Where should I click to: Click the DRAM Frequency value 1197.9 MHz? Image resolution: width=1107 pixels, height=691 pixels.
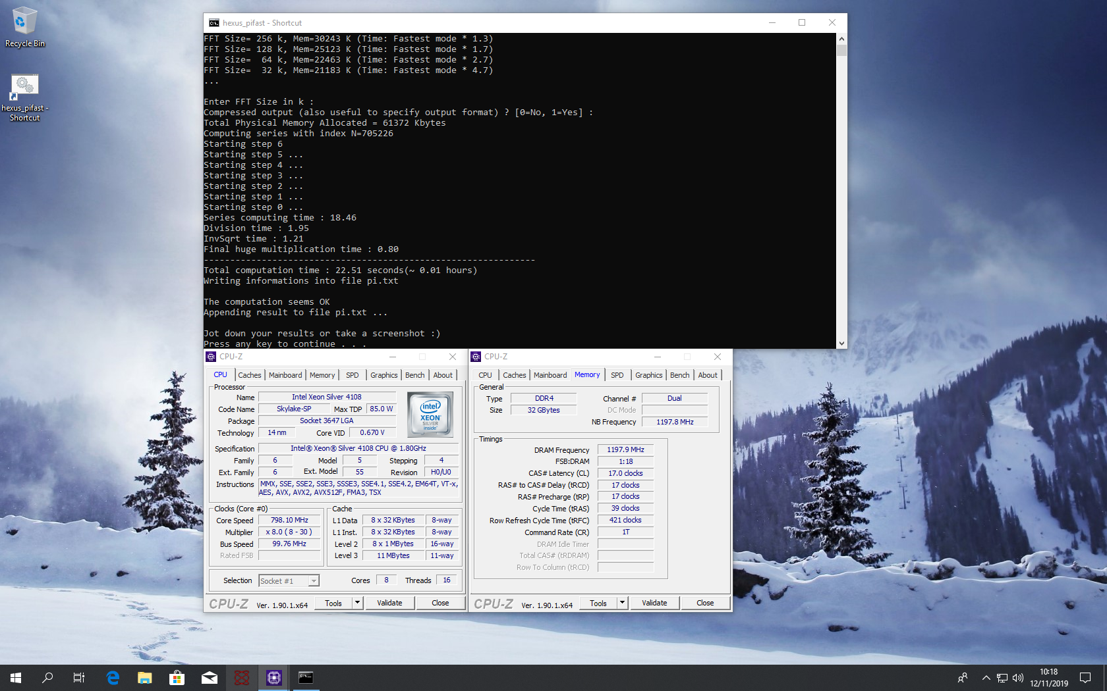(x=625, y=449)
